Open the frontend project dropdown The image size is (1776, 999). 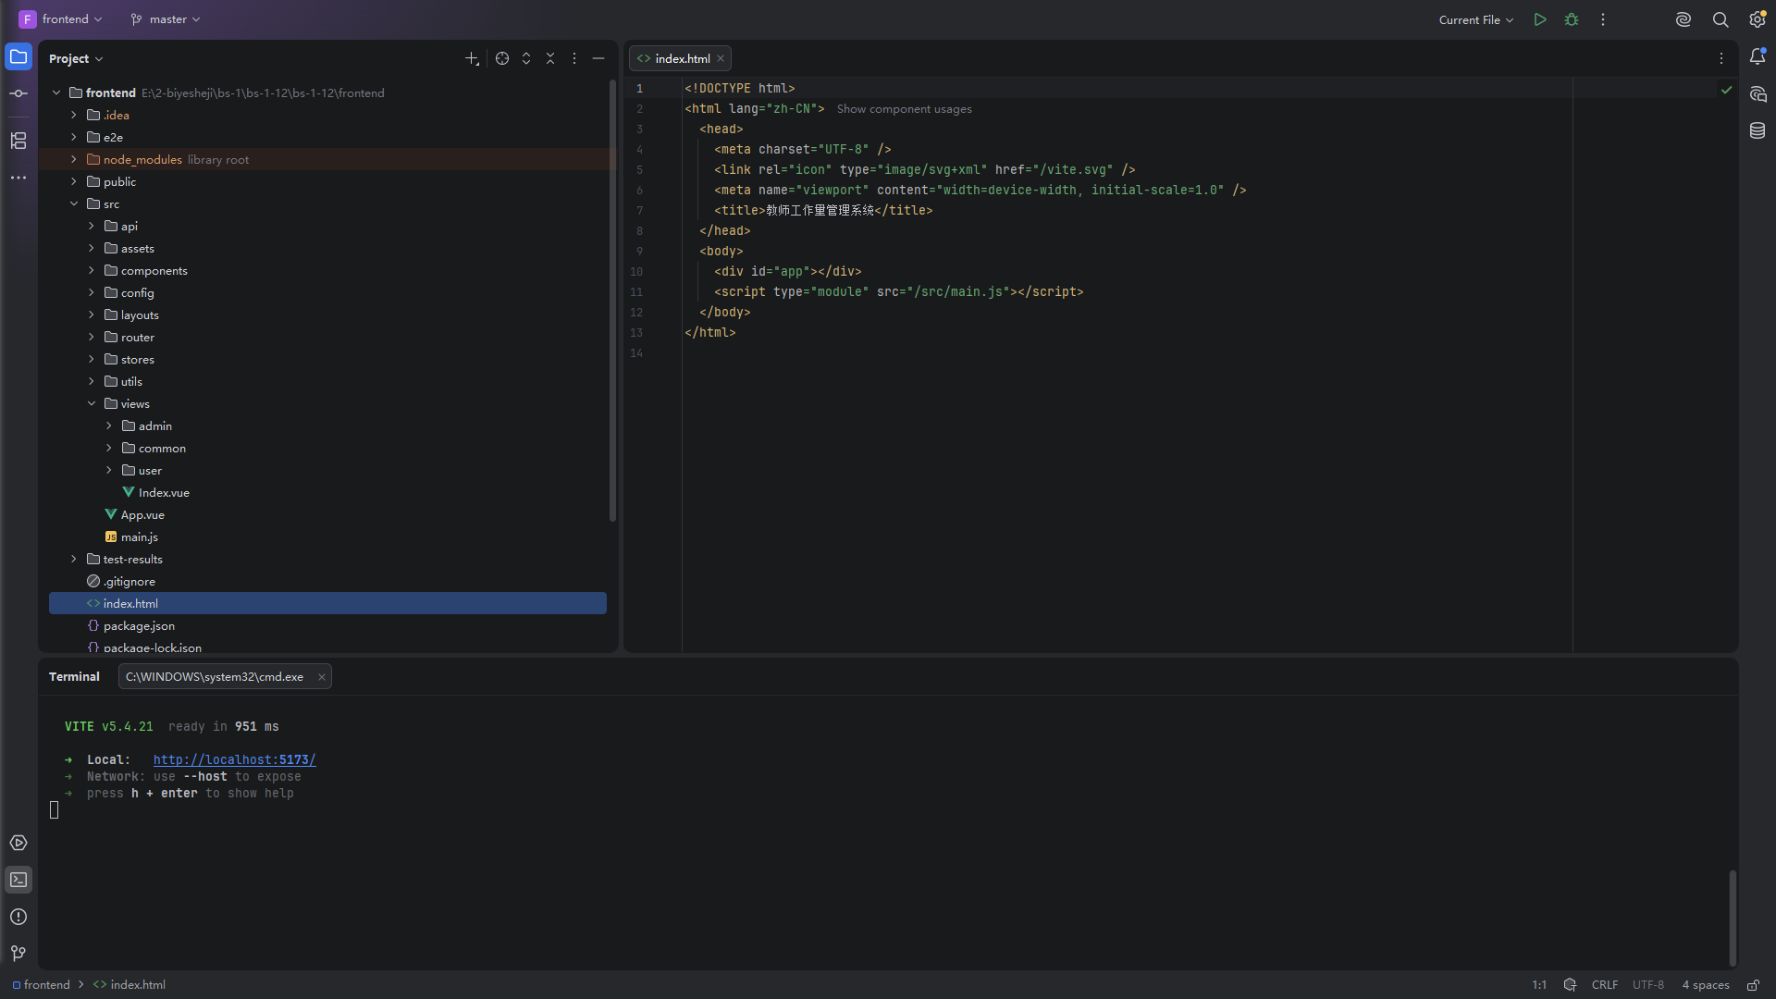pos(61,19)
